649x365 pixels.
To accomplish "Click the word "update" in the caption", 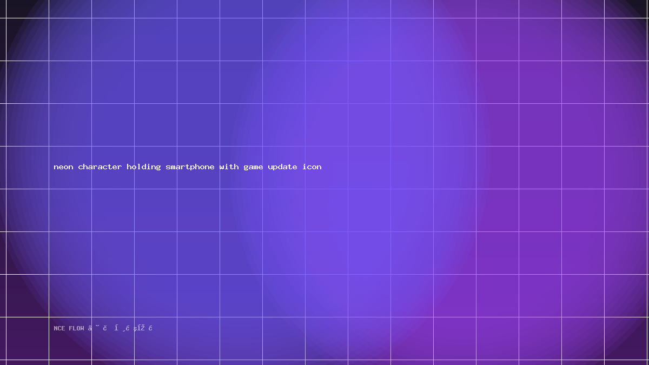I will pyautogui.click(x=282, y=167).
